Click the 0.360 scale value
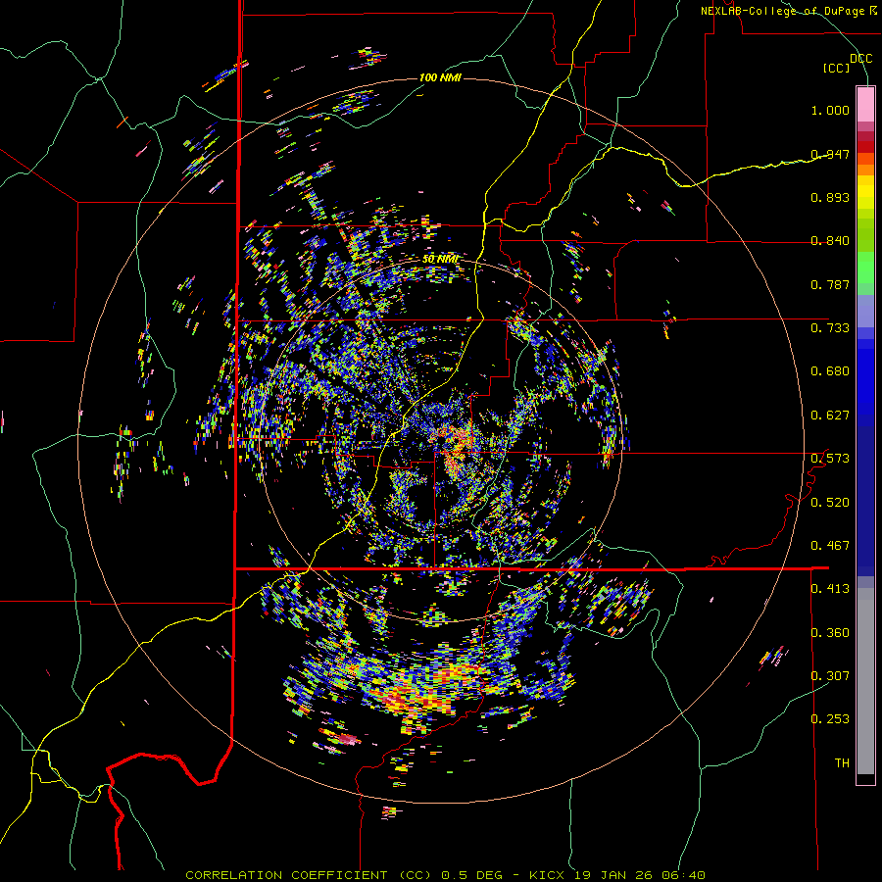 [830, 633]
